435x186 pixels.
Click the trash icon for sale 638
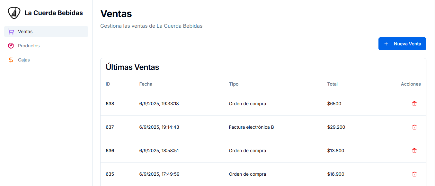414,104
